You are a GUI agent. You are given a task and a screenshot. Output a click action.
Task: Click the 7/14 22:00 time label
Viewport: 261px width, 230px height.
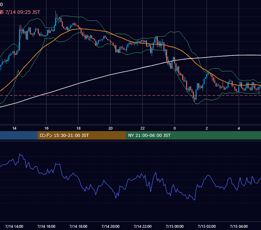click(142, 226)
